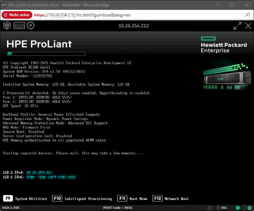254x211 pixels.
Task: Maximize the Edge browser window
Action: (x=232, y=5)
